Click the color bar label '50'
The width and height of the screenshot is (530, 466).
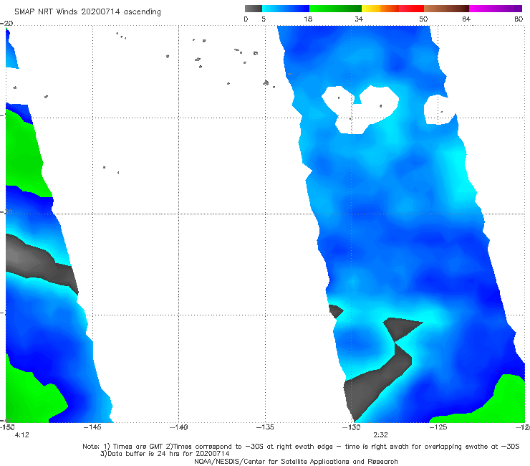(x=423, y=19)
